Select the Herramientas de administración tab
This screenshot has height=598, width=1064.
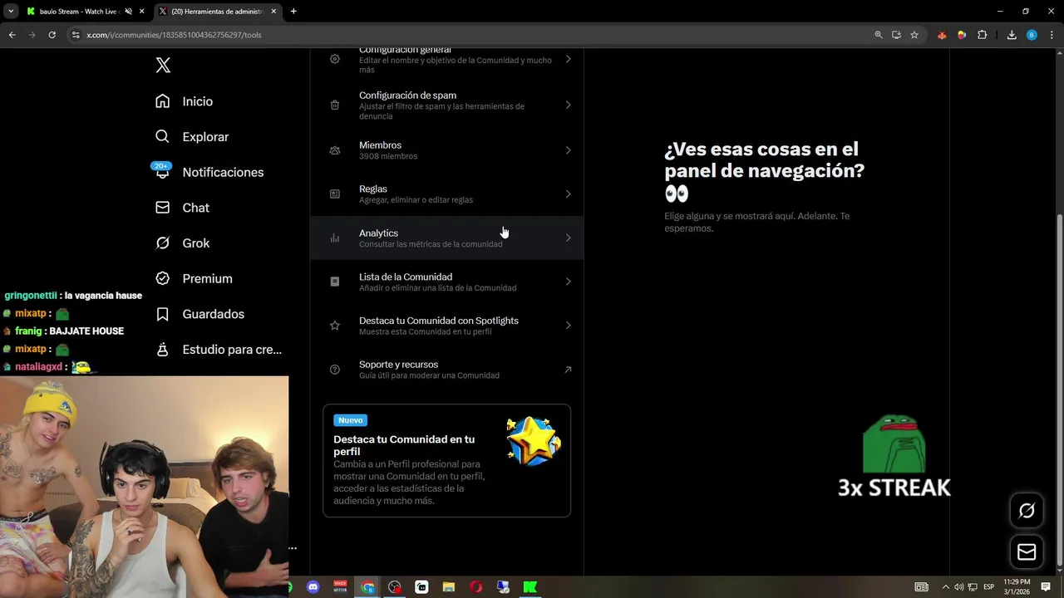click(x=218, y=12)
